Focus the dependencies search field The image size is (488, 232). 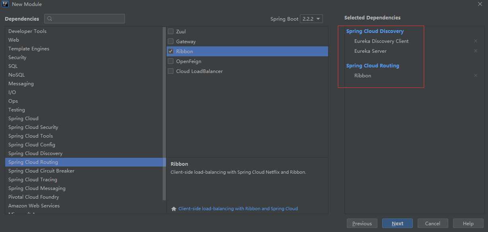click(x=84, y=19)
